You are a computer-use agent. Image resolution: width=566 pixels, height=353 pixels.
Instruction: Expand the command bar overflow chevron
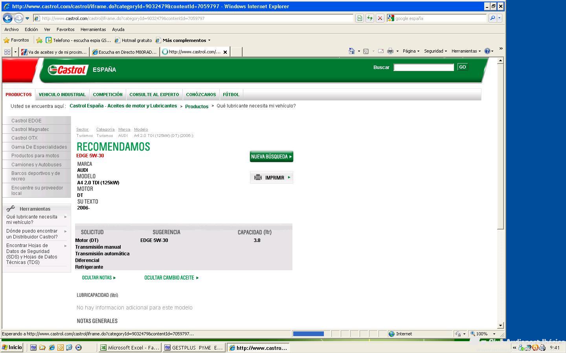point(501,49)
